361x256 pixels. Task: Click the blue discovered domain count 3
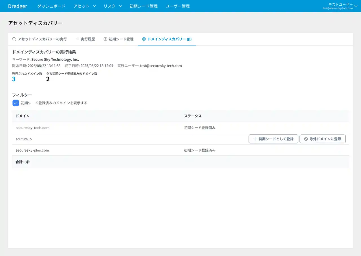[14, 79]
